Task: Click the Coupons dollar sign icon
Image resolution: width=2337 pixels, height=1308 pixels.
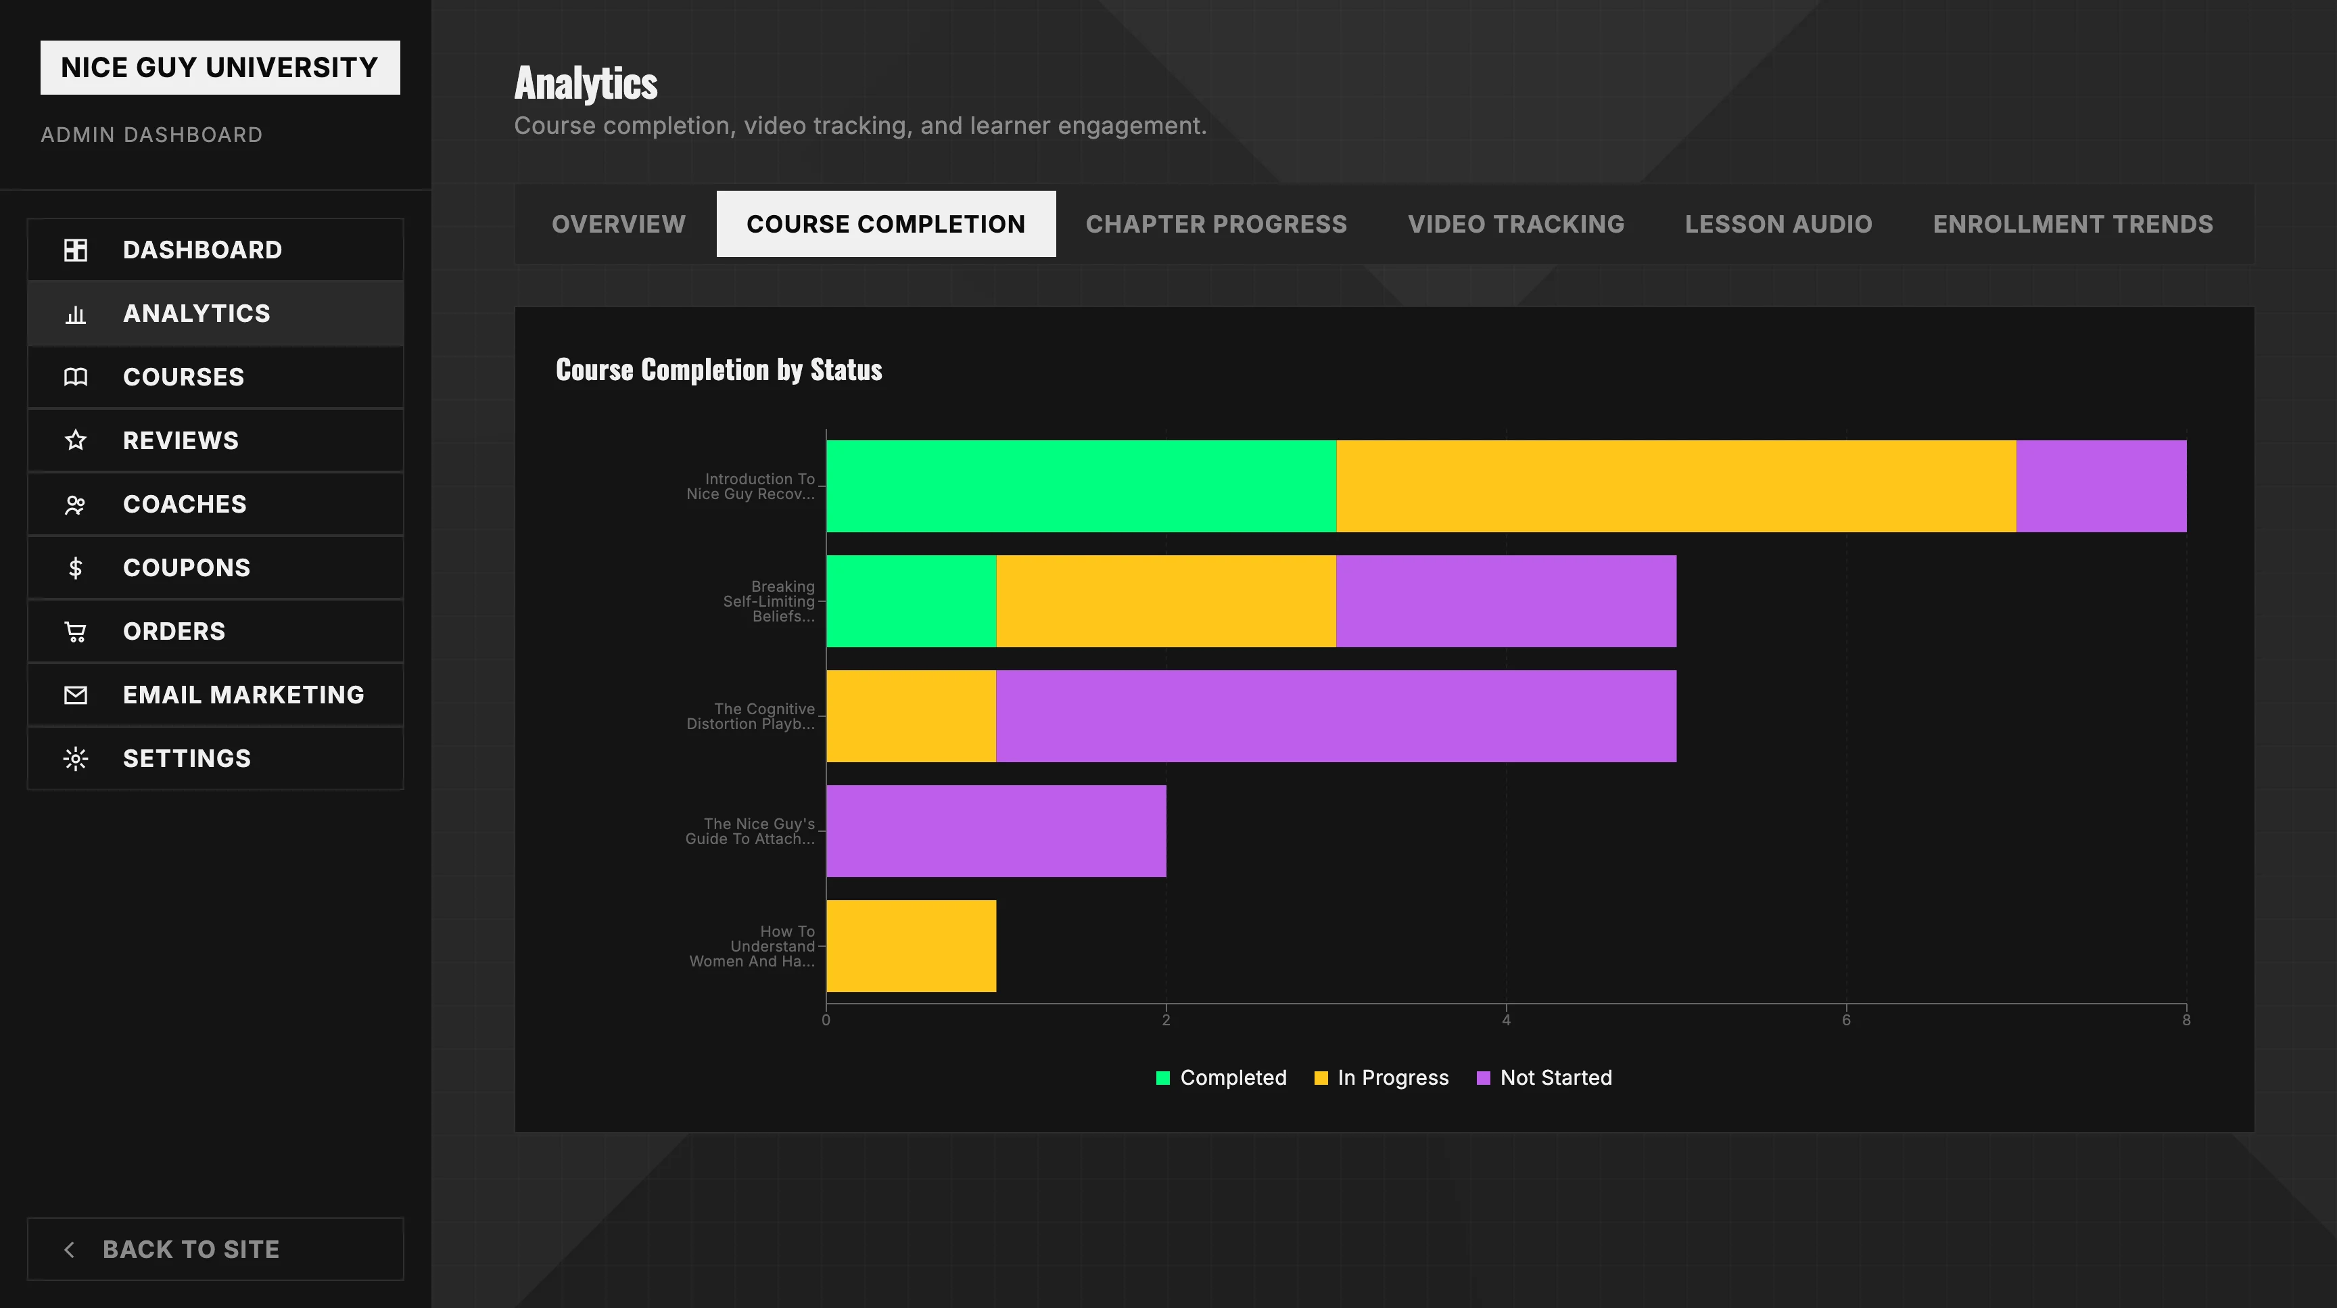Action: coord(75,568)
